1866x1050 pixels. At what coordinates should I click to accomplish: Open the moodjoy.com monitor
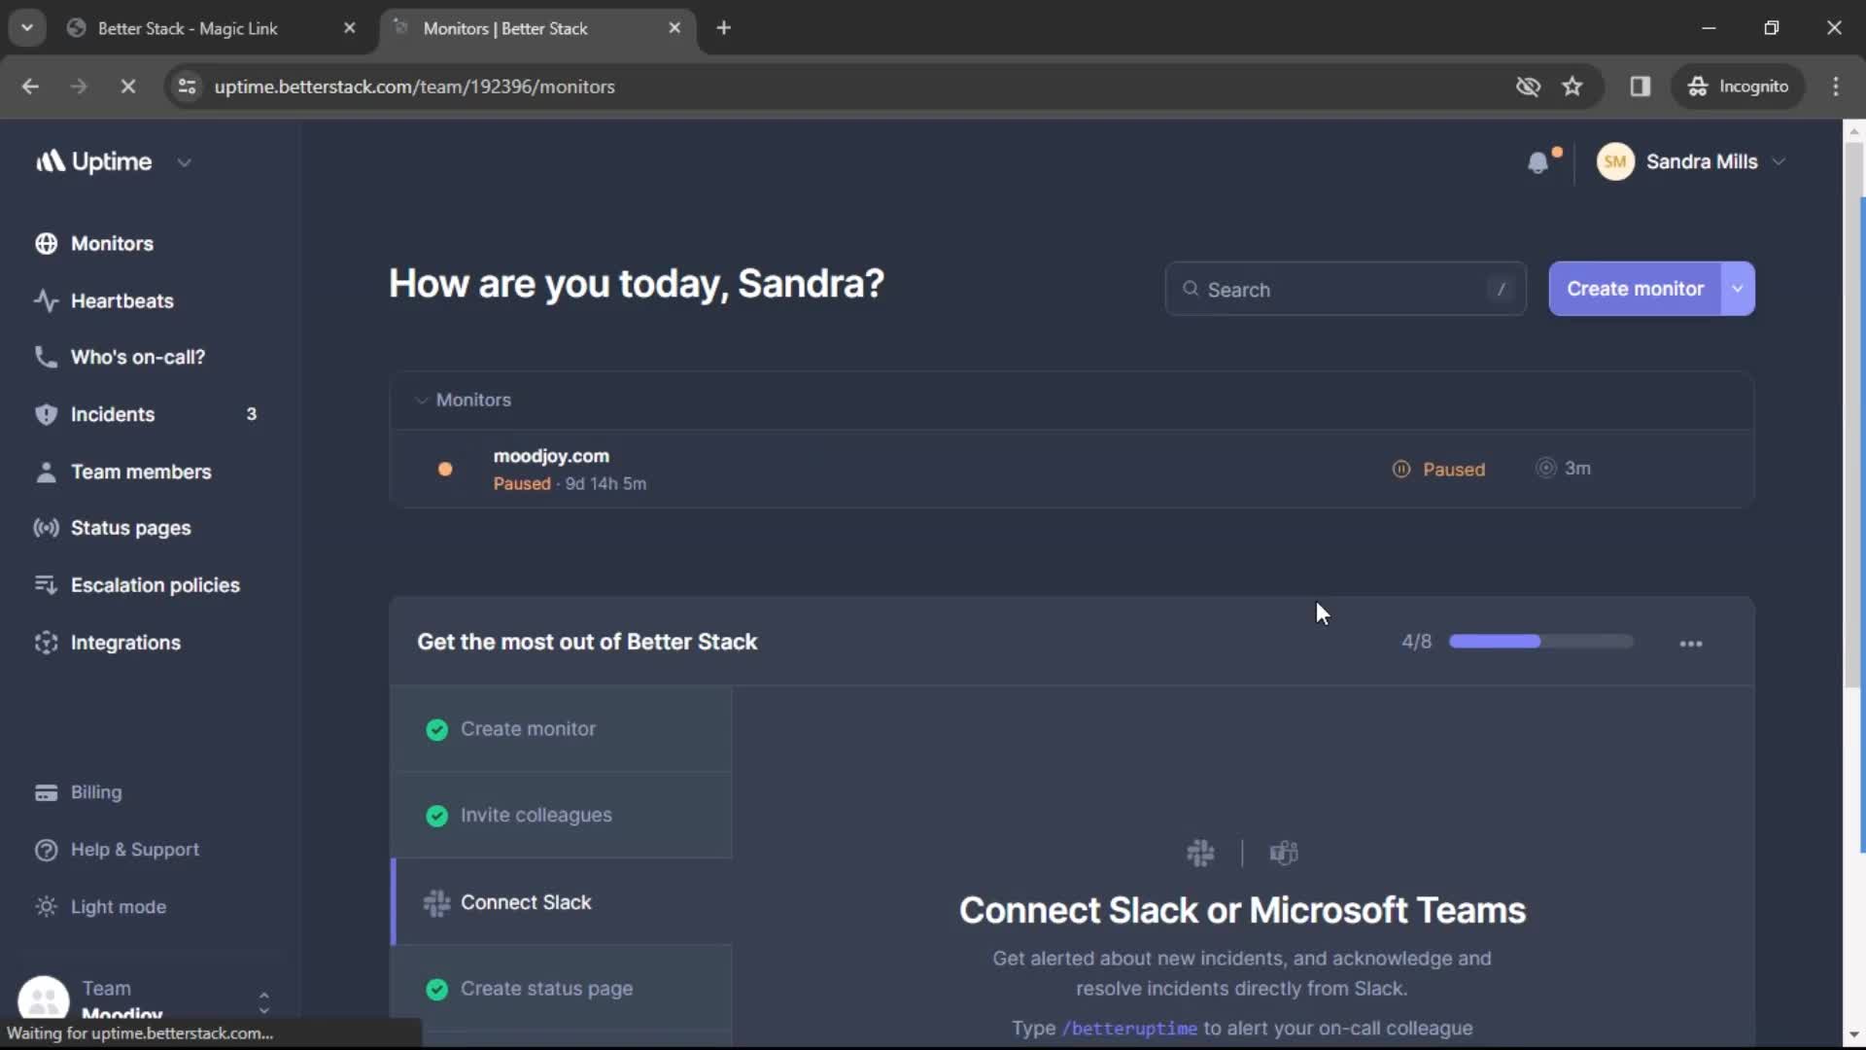(551, 457)
